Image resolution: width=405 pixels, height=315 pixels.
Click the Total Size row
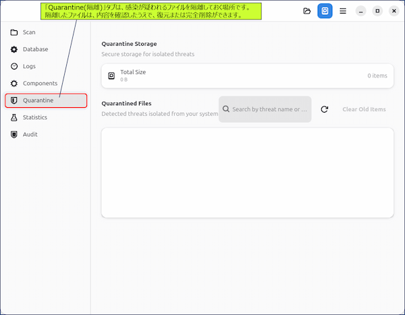[x=248, y=76]
